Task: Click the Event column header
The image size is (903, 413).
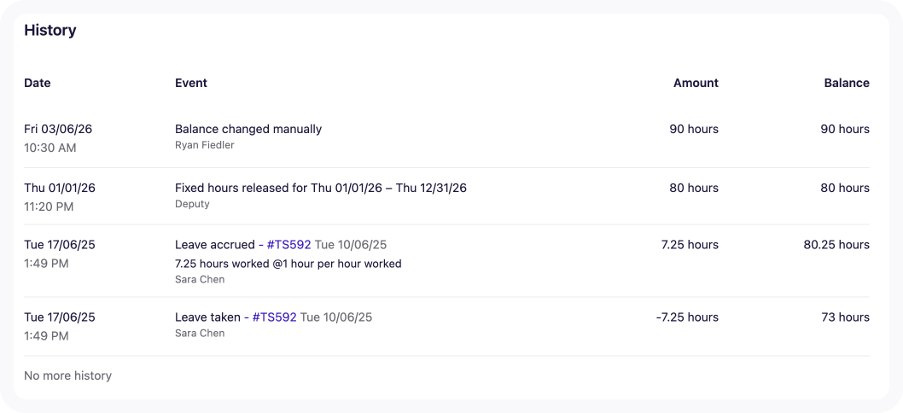Action: [191, 84]
